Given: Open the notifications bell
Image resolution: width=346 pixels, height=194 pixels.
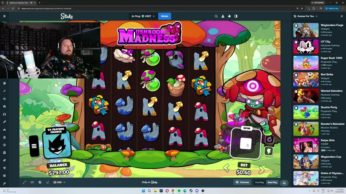Looking at the screenshot, I should pos(229,16).
